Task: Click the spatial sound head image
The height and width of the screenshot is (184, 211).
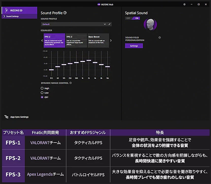Action: point(150,24)
